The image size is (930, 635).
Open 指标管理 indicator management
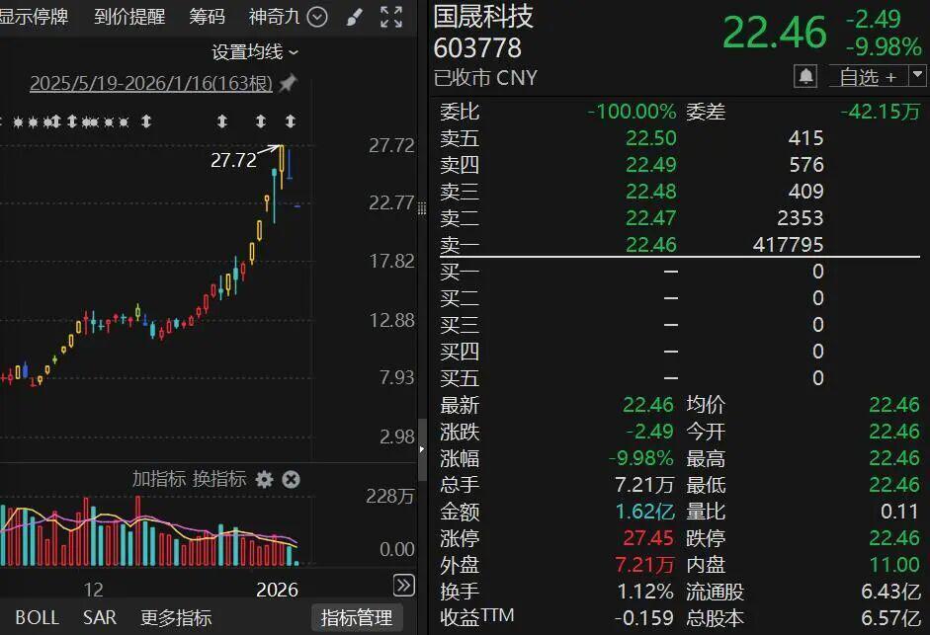357,618
